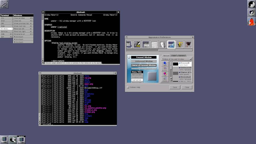
Task: Click the gradient icon background square in preview
Action: coord(152,76)
